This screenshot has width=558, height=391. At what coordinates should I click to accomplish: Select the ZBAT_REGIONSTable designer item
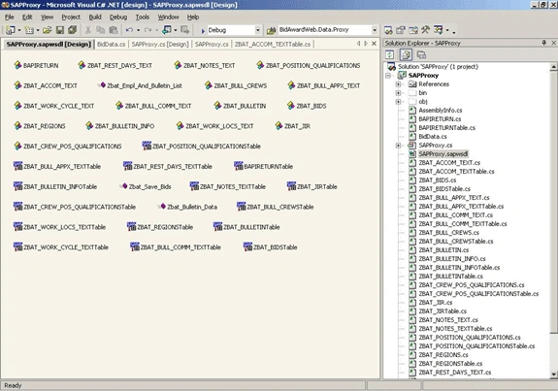point(160,227)
